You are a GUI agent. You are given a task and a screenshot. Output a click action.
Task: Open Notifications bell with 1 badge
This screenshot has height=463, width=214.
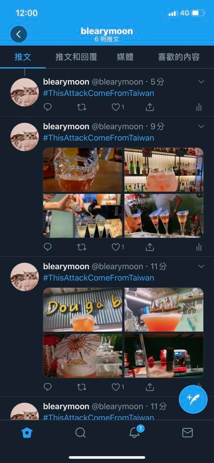click(135, 432)
